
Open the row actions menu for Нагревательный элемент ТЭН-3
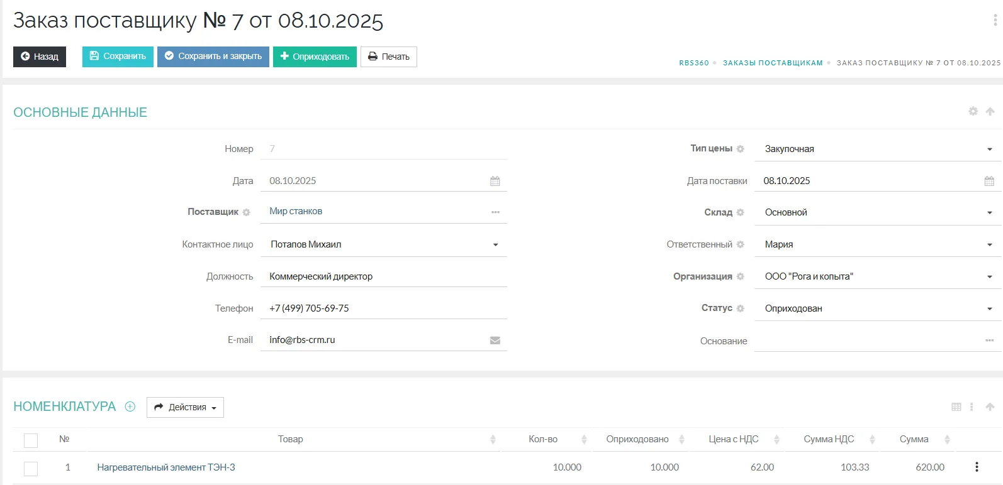(977, 467)
